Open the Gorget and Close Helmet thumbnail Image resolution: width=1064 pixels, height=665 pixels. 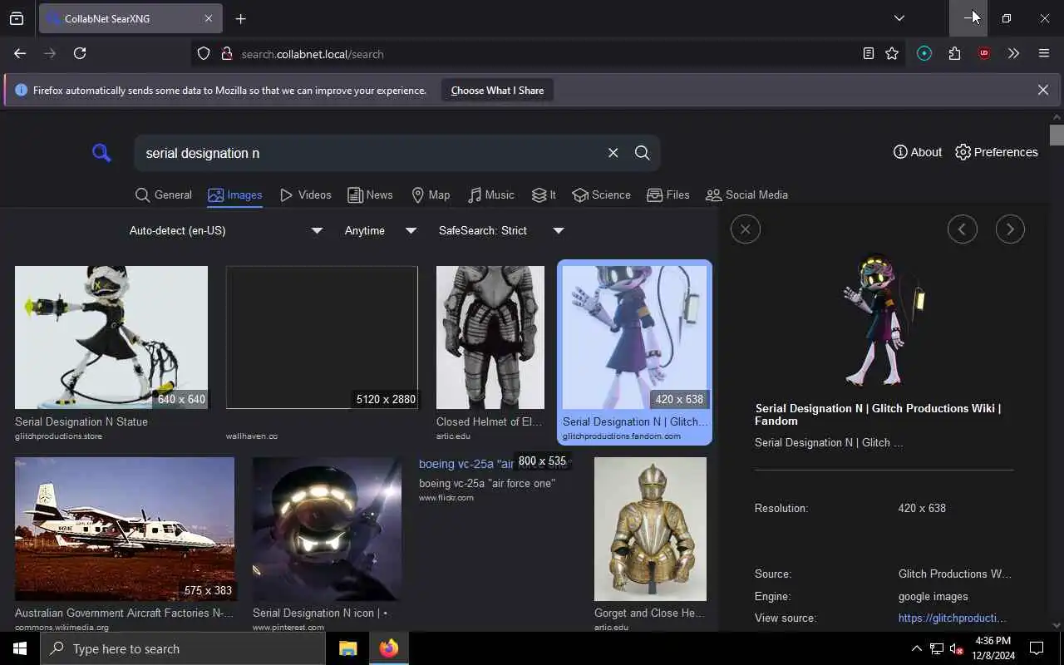(650, 529)
